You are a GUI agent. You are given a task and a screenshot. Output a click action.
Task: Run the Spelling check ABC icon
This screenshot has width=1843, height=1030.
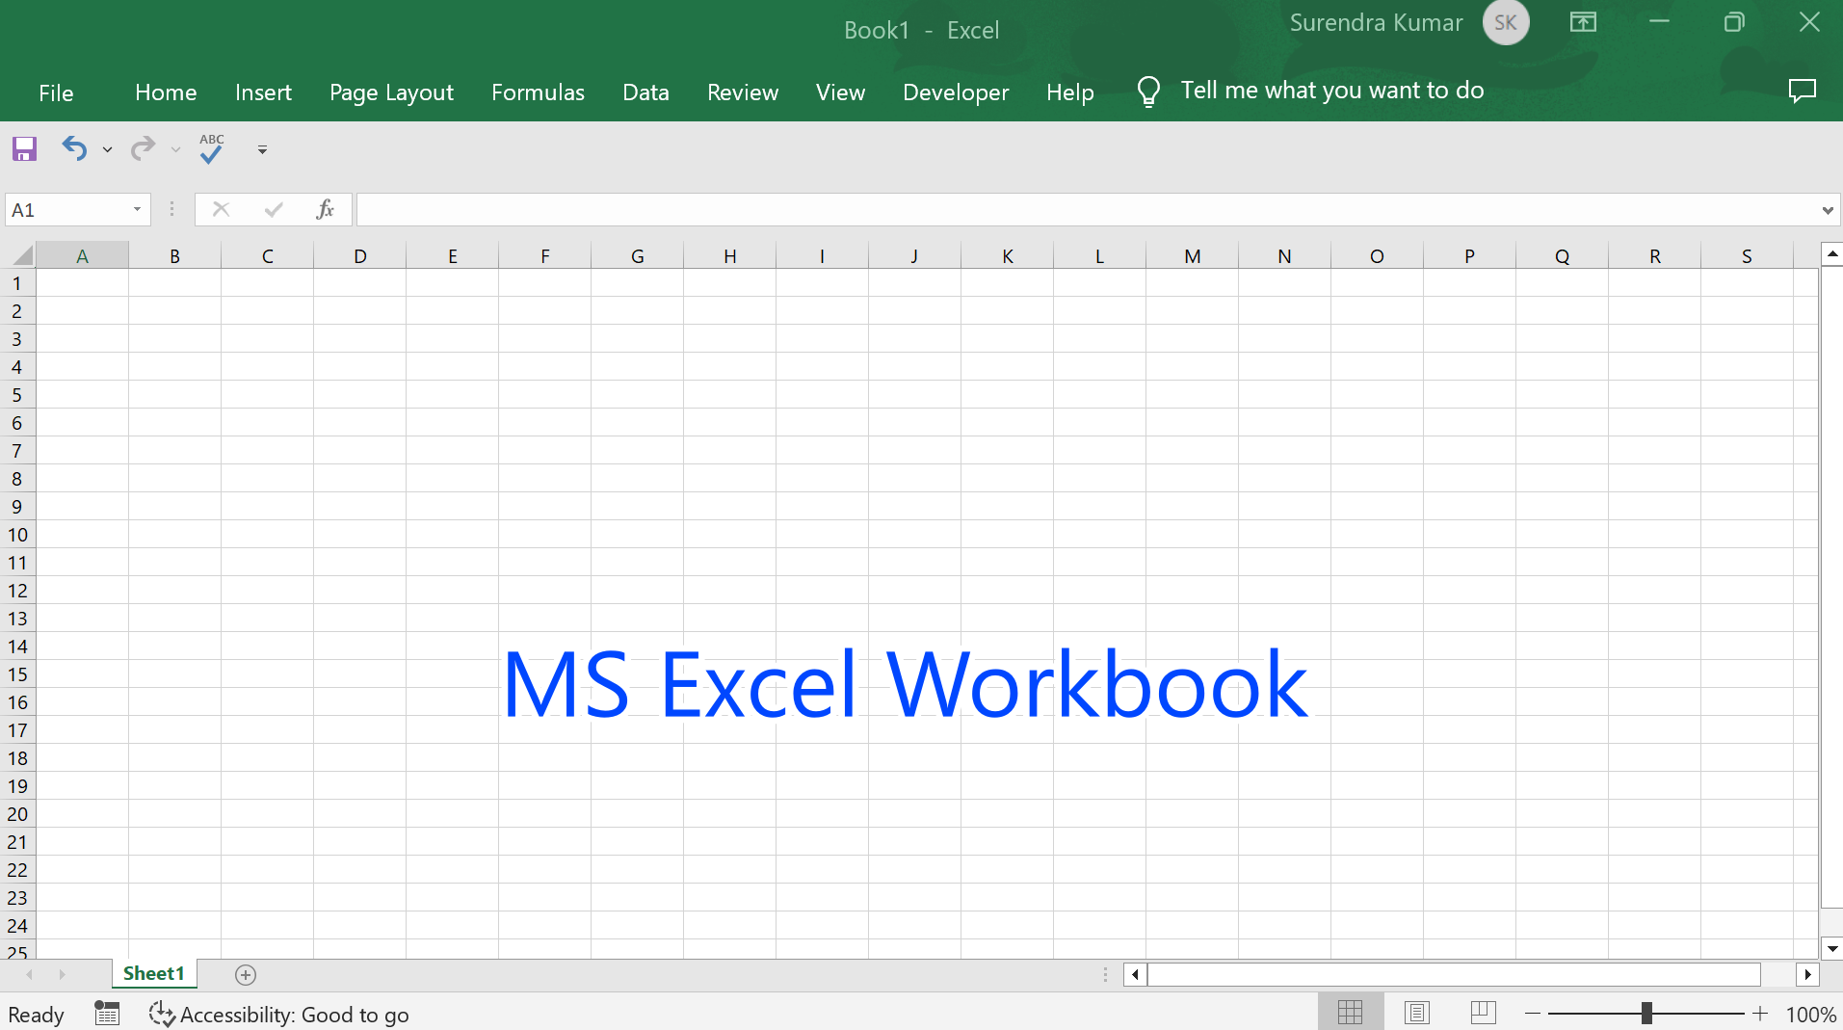(x=211, y=148)
